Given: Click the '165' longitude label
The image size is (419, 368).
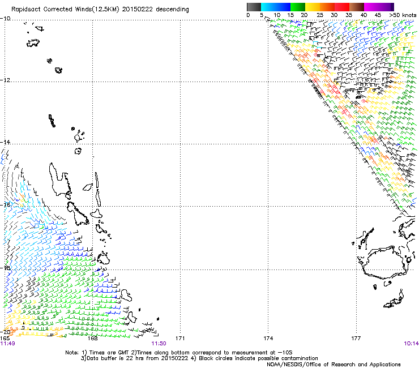Looking at the screenshot, I should 5,339.
